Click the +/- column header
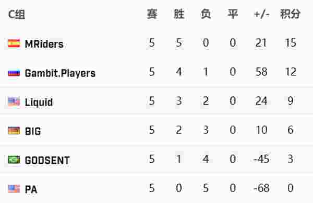 pos(262,14)
